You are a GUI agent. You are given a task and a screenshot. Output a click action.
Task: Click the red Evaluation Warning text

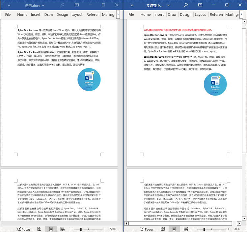tap(178, 30)
